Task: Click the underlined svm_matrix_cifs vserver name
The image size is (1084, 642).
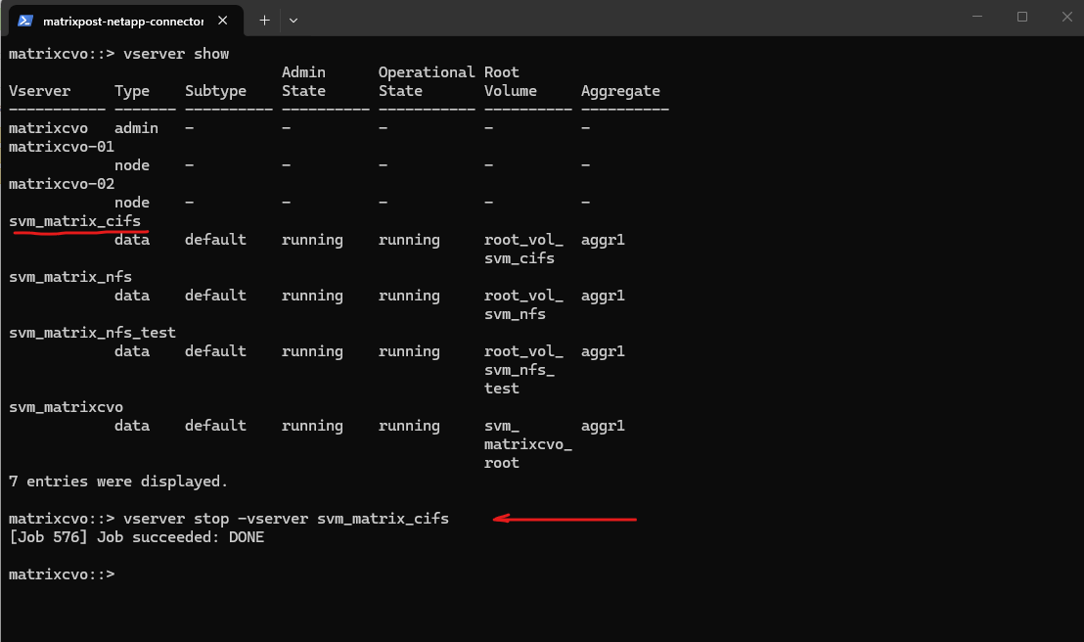Action: (74, 221)
